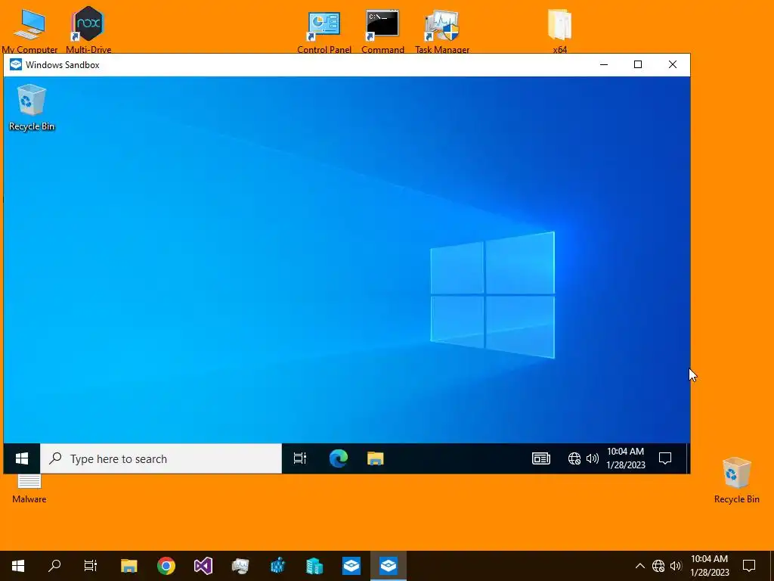
Task: Expand the host hidden tray icons chevron
Action: (639, 566)
